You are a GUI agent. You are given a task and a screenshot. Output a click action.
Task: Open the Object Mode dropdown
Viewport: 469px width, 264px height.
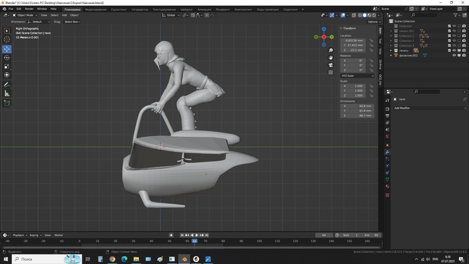[25, 15]
